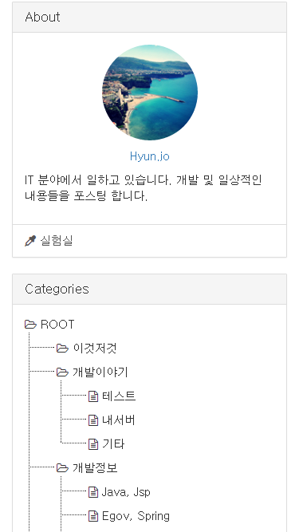Collapse the 개발이야기 category label
This screenshot has height=532, width=299.
coord(100,372)
